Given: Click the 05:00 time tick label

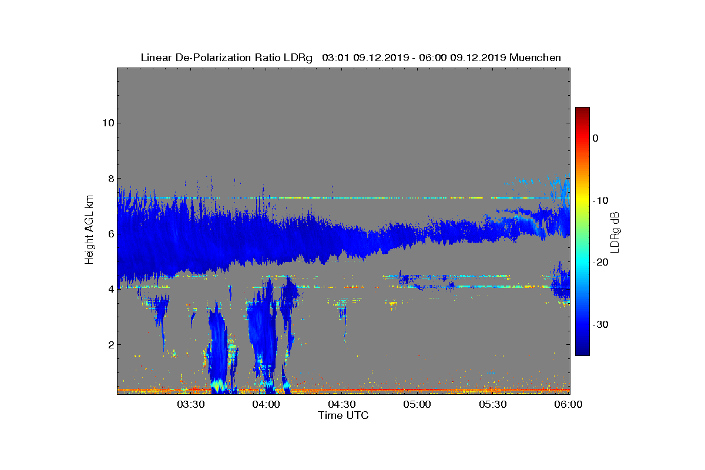Looking at the screenshot, I should pyautogui.click(x=418, y=405).
